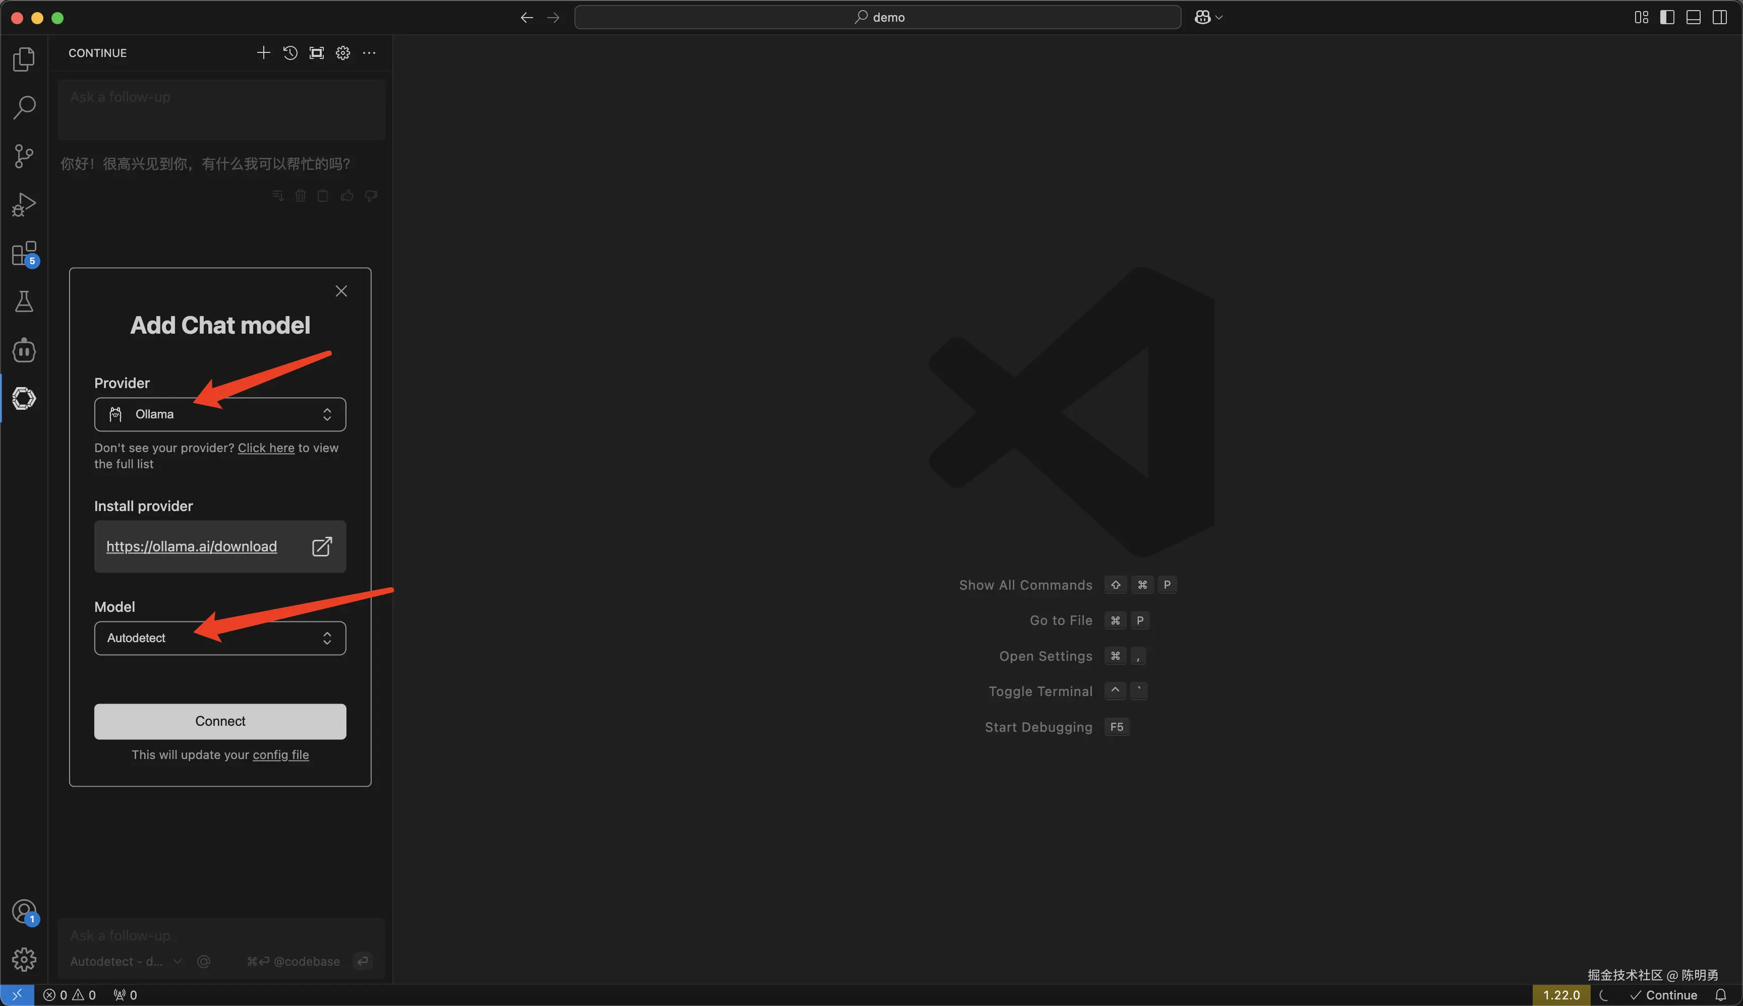Open the Testing flask icon

24,302
